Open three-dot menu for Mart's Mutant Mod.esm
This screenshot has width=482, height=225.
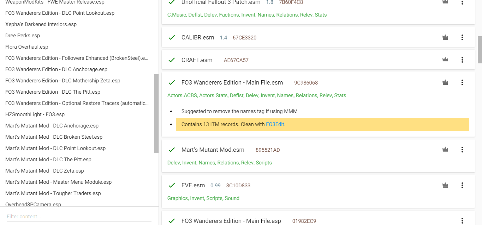[462, 150]
